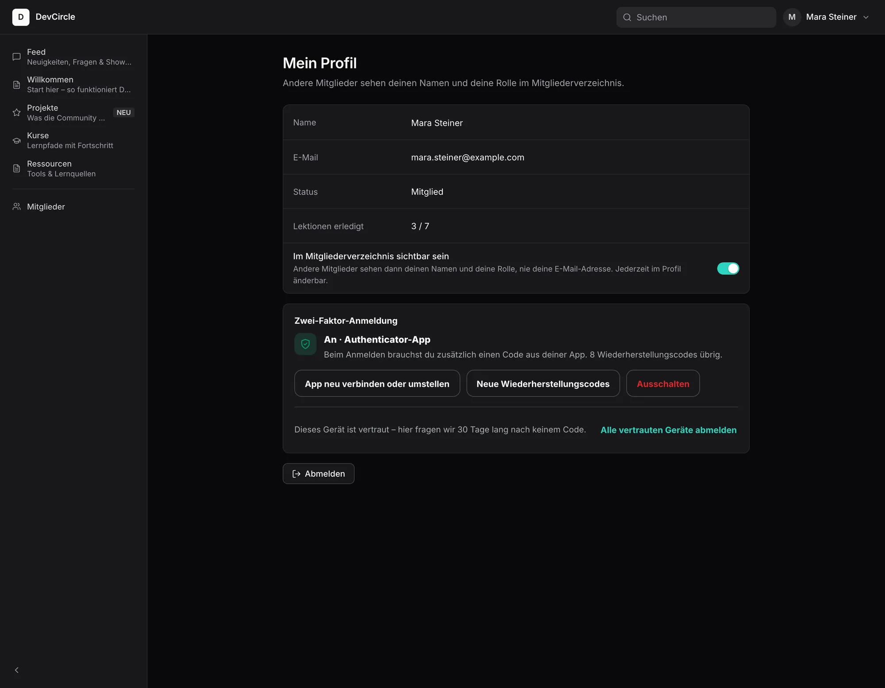The image size is (885, 688).
Task: Click the DevCircle logo icon
Action: 21,17
